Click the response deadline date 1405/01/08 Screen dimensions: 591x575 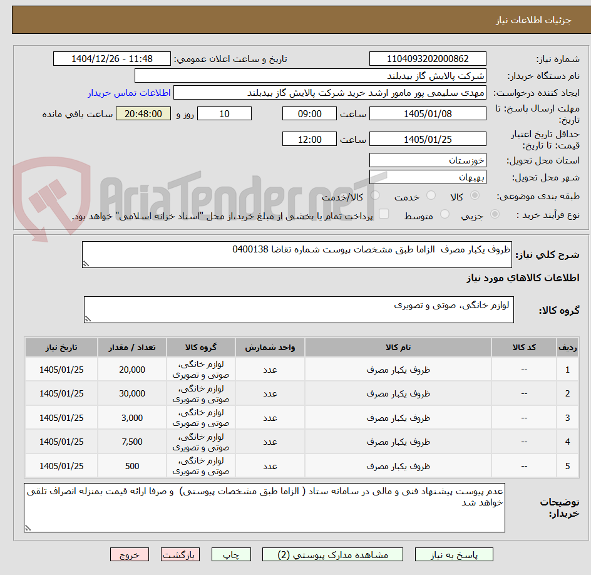point(428,113)
